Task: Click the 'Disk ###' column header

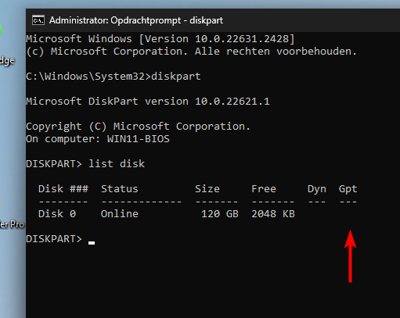Action: click(63, 189)
